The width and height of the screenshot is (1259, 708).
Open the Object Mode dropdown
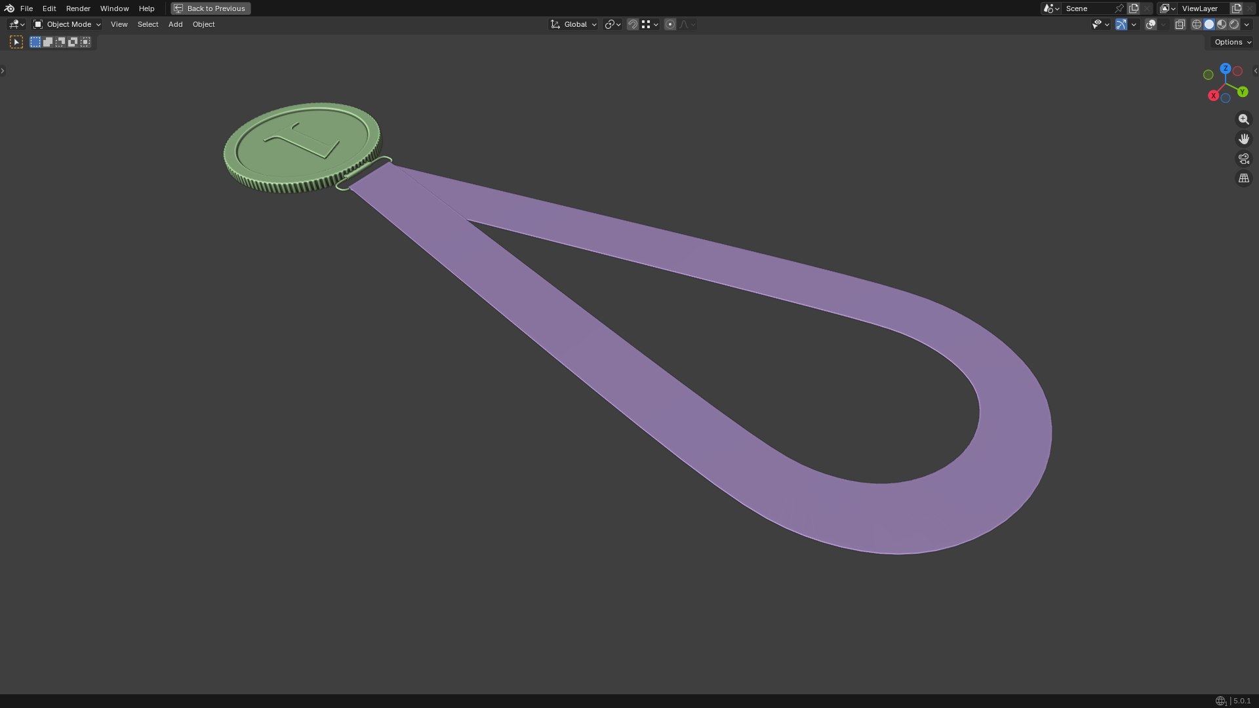pos(67,24)
